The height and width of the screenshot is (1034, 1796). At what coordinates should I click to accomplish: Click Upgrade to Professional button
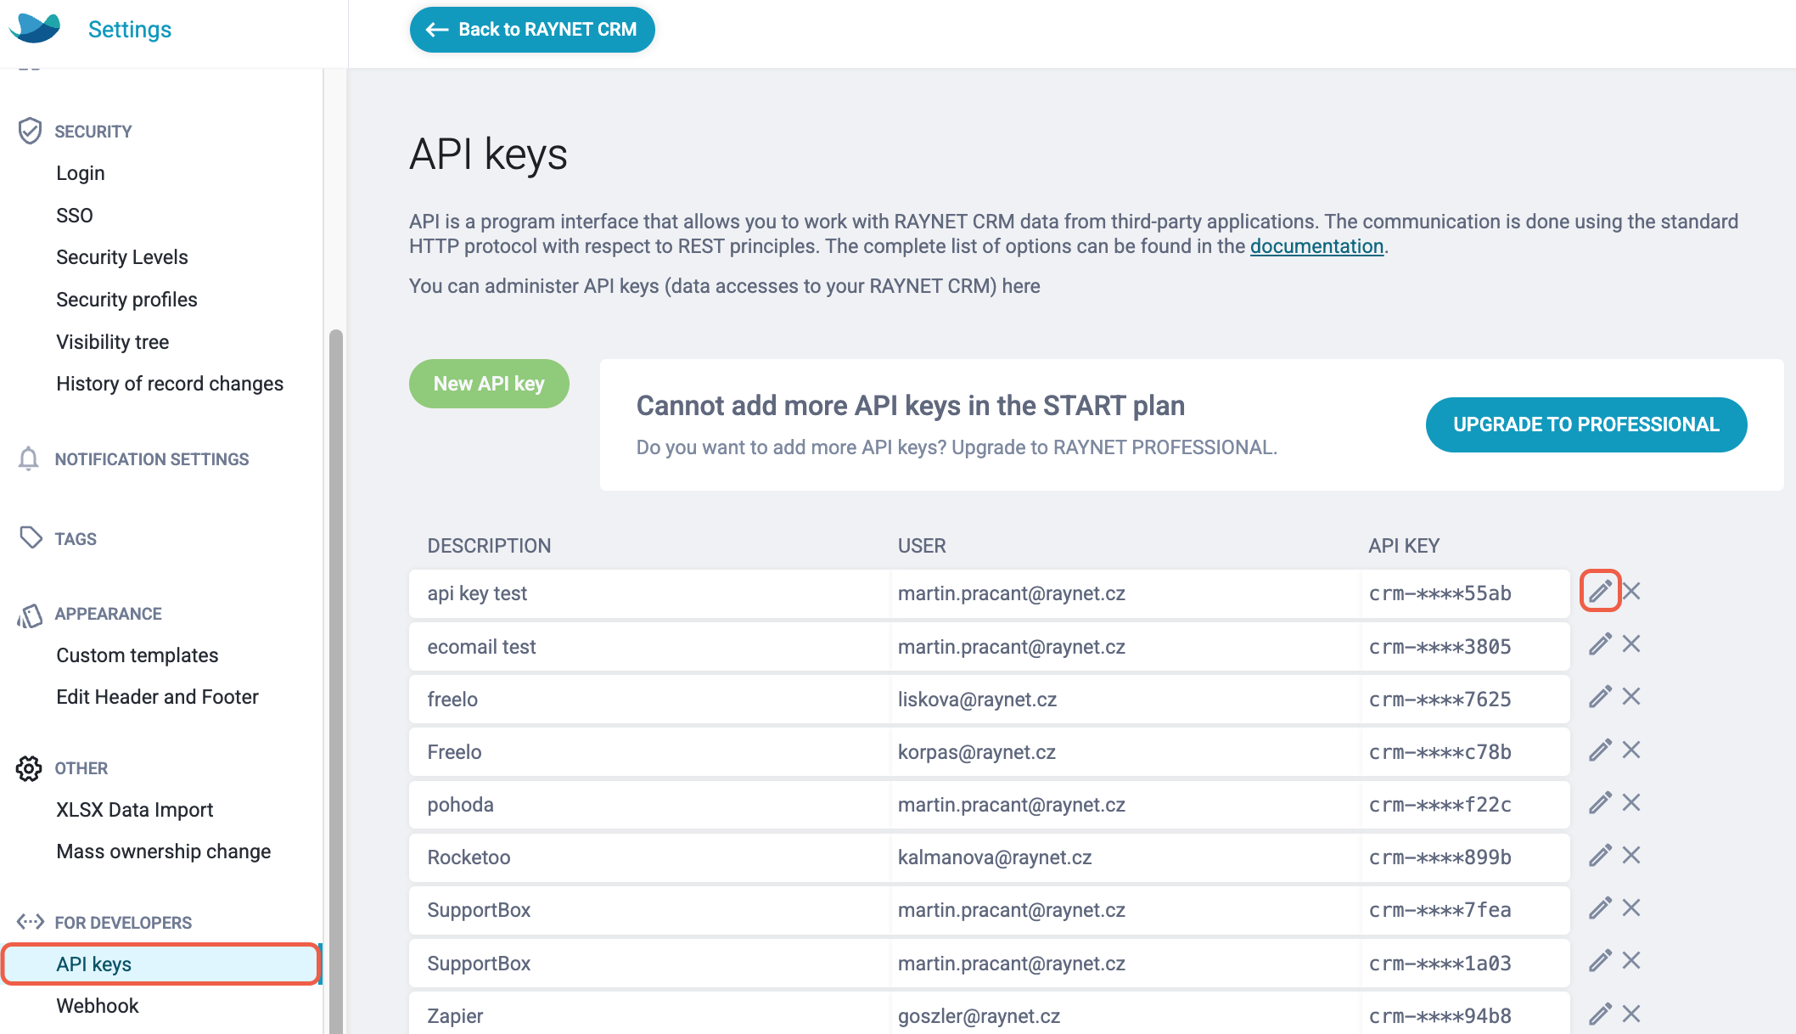pos(1586,424)
